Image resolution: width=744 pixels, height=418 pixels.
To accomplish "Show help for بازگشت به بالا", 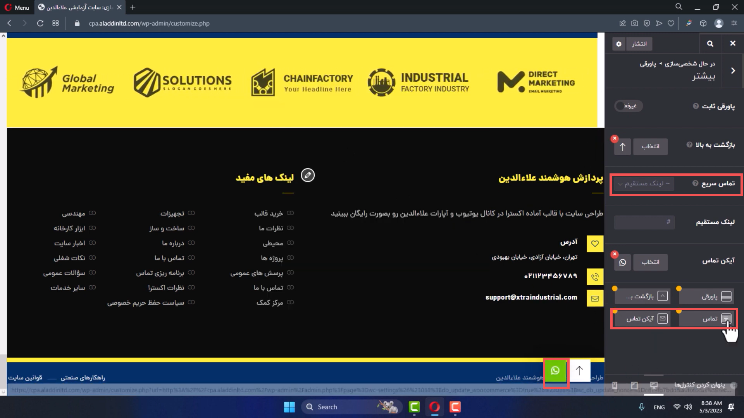I will tap(689, 145).
